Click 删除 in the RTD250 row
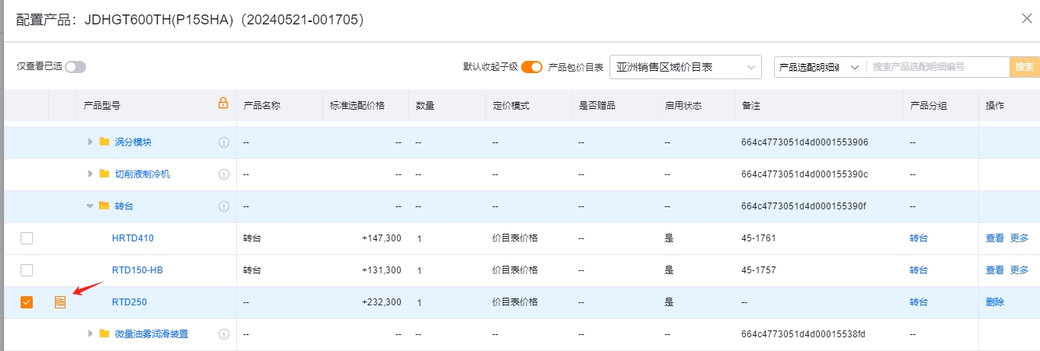 click(x=995, y=302)
